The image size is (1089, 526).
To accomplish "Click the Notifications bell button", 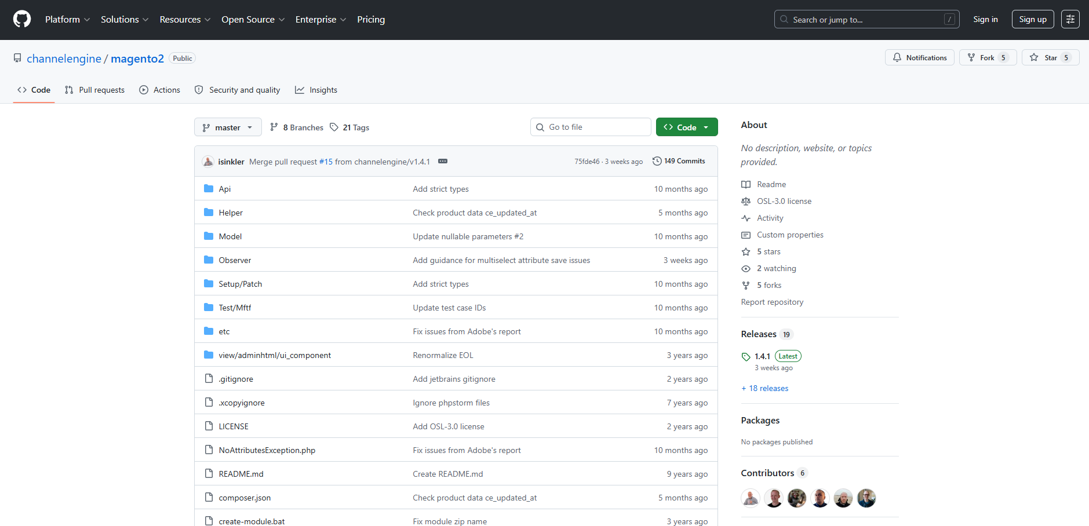I will 919,57.
